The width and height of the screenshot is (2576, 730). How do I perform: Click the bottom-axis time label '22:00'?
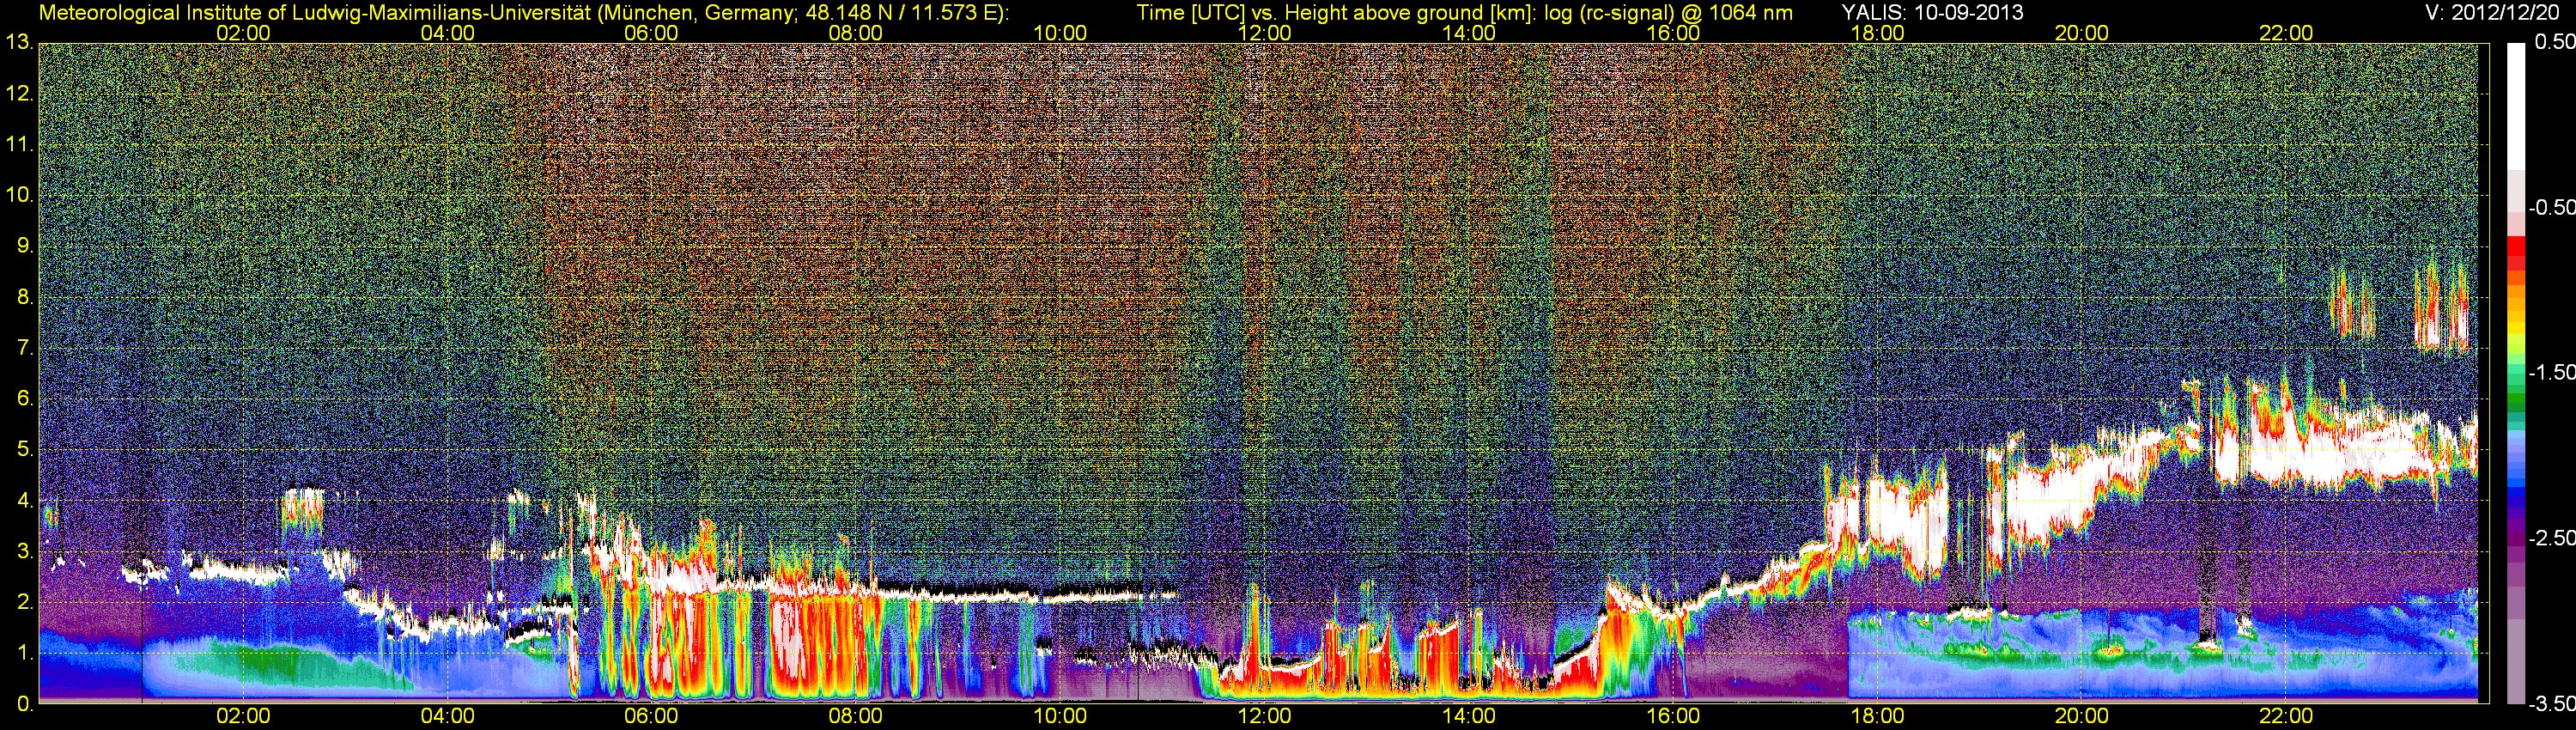(2286, 717)
